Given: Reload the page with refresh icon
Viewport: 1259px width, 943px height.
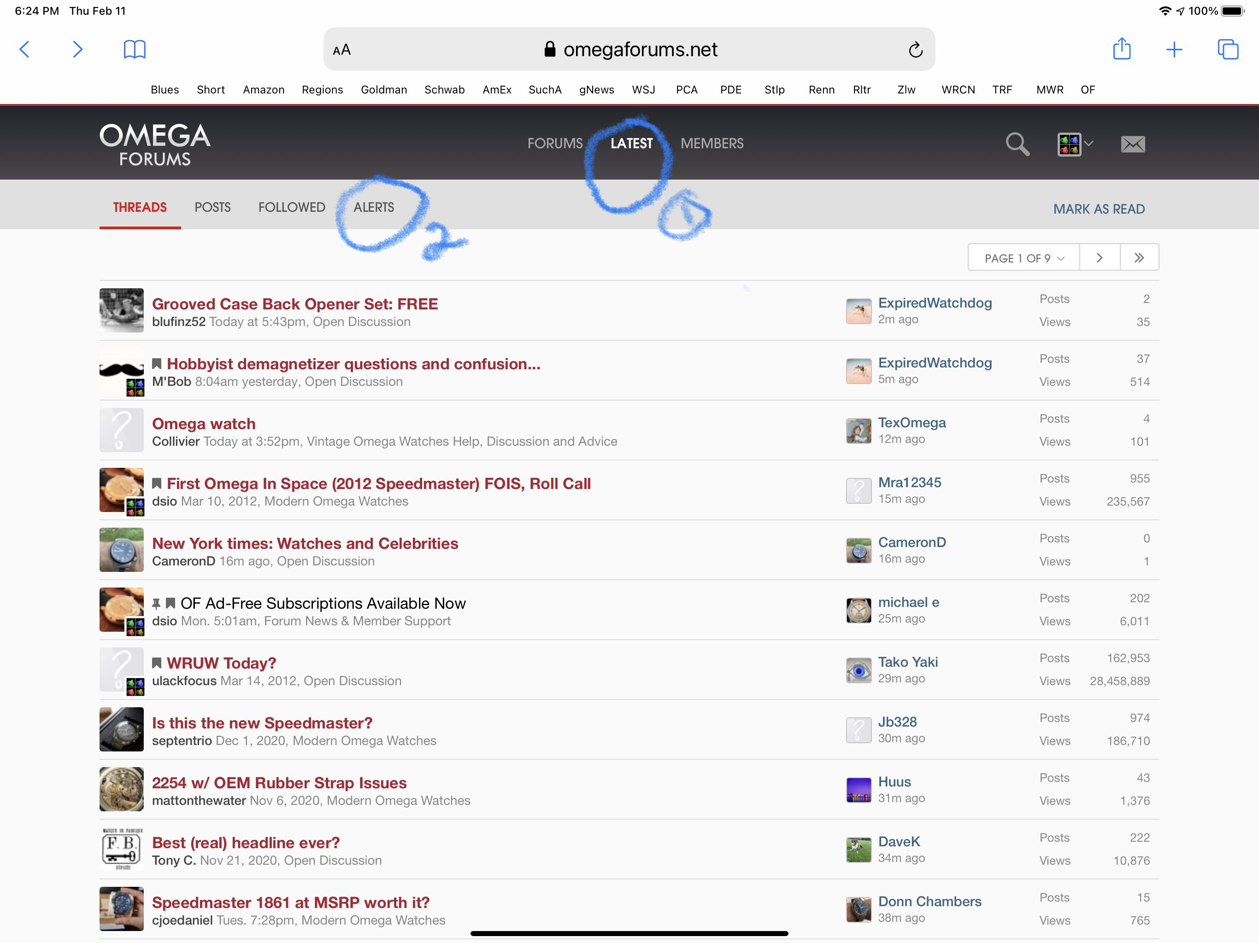Looking at the screenshot, I should [x=915, y=50].
